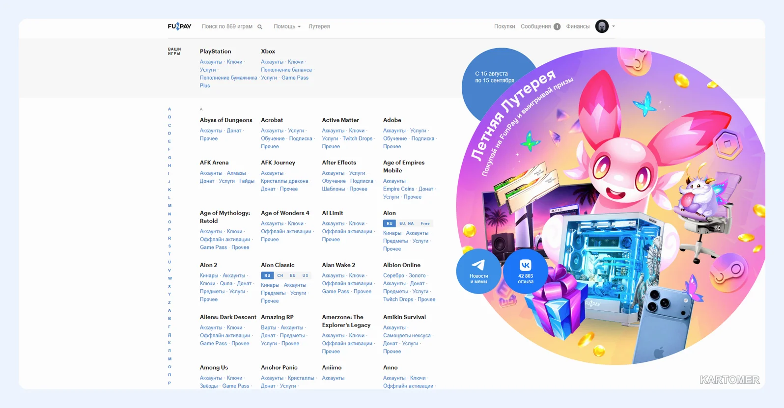Screen dimensions: 784x408
Task: View the unread messages counter badge
Action: point(557,27)
